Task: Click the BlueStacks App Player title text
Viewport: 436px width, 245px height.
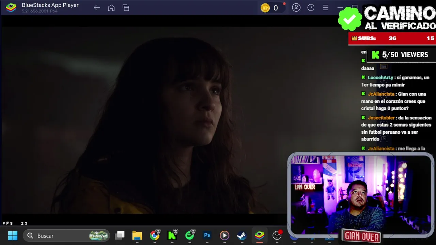Action: (50, 5)
